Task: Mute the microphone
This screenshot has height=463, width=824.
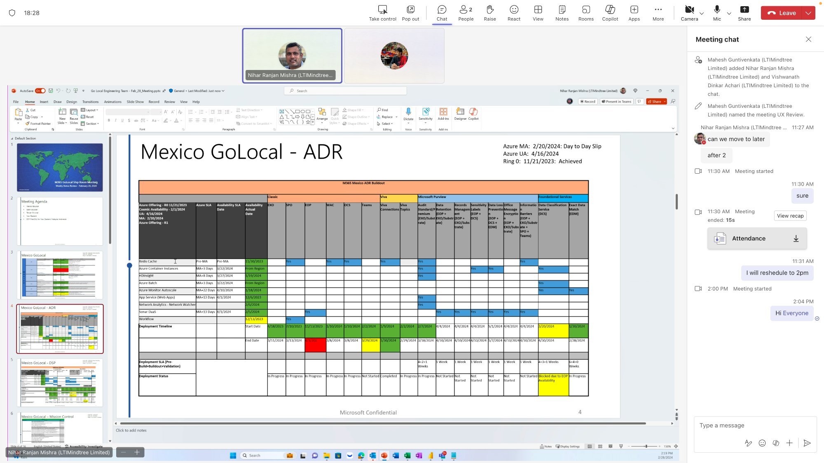Action: [717, 12]
